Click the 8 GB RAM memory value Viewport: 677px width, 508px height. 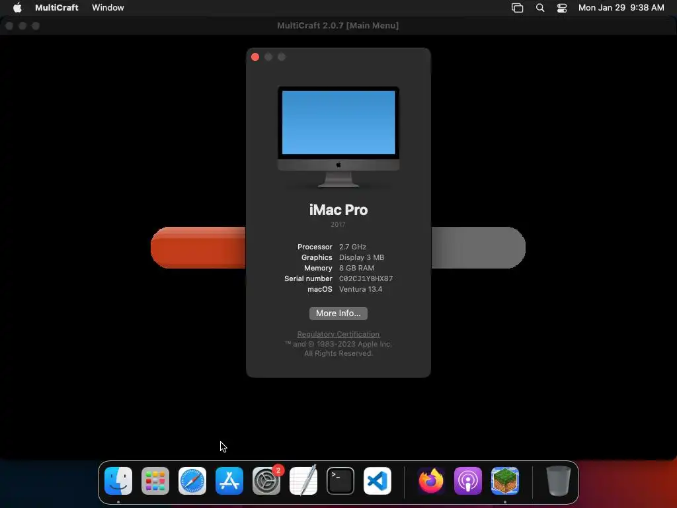[x=356, y=268]
